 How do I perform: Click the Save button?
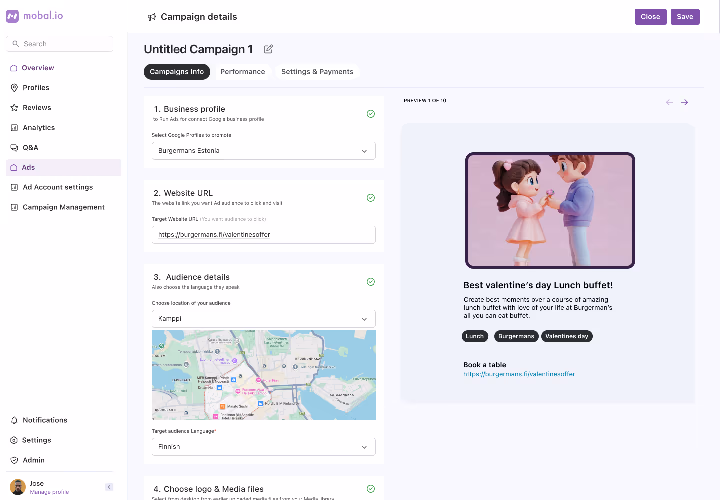[x=685, y=17]
